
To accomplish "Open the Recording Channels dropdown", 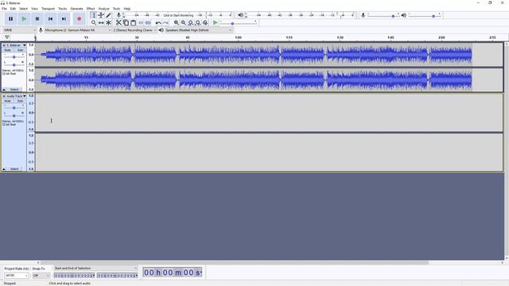I will [134, 30].
